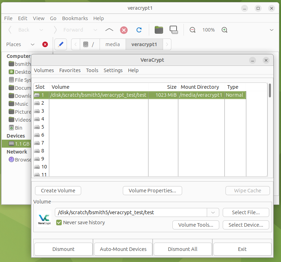Reload the current folder view
The width and height of the screenshot is (281, 262).
click(139, 30)
